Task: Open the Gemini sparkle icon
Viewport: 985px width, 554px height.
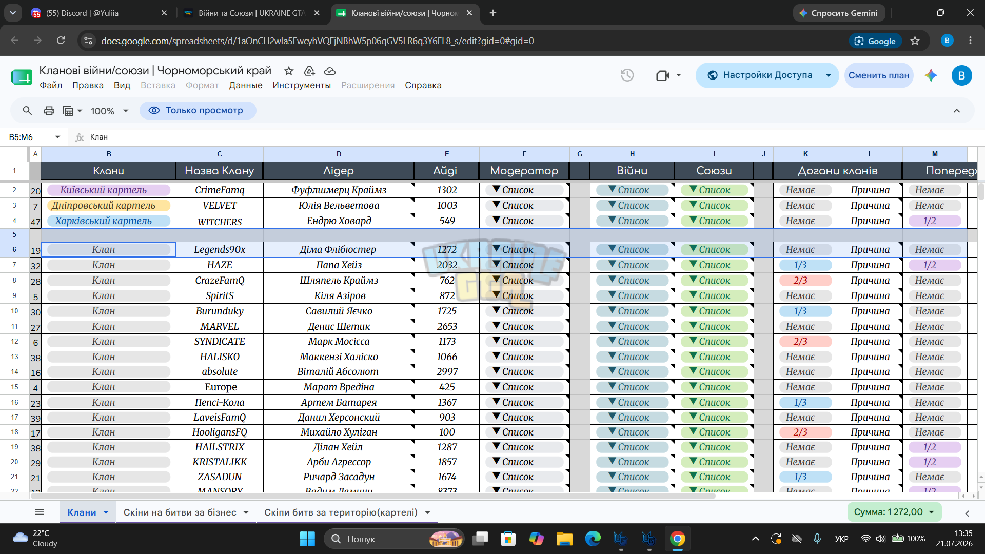Action: coord(931,75)
